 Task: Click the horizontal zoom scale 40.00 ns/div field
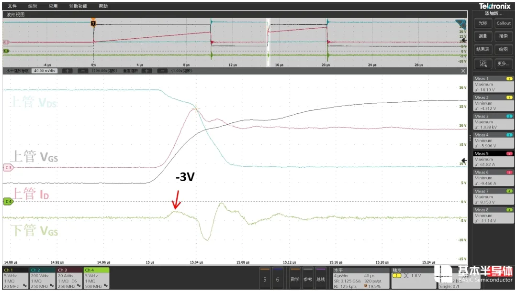pyautogui.click(x=44, y=71)
